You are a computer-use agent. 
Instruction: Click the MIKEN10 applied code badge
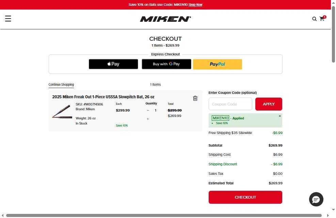[x=220, y=118]
